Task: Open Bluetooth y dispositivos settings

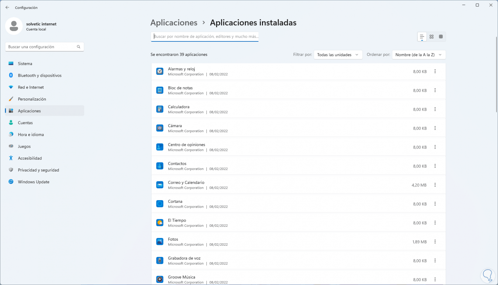Action: [45, 75]
